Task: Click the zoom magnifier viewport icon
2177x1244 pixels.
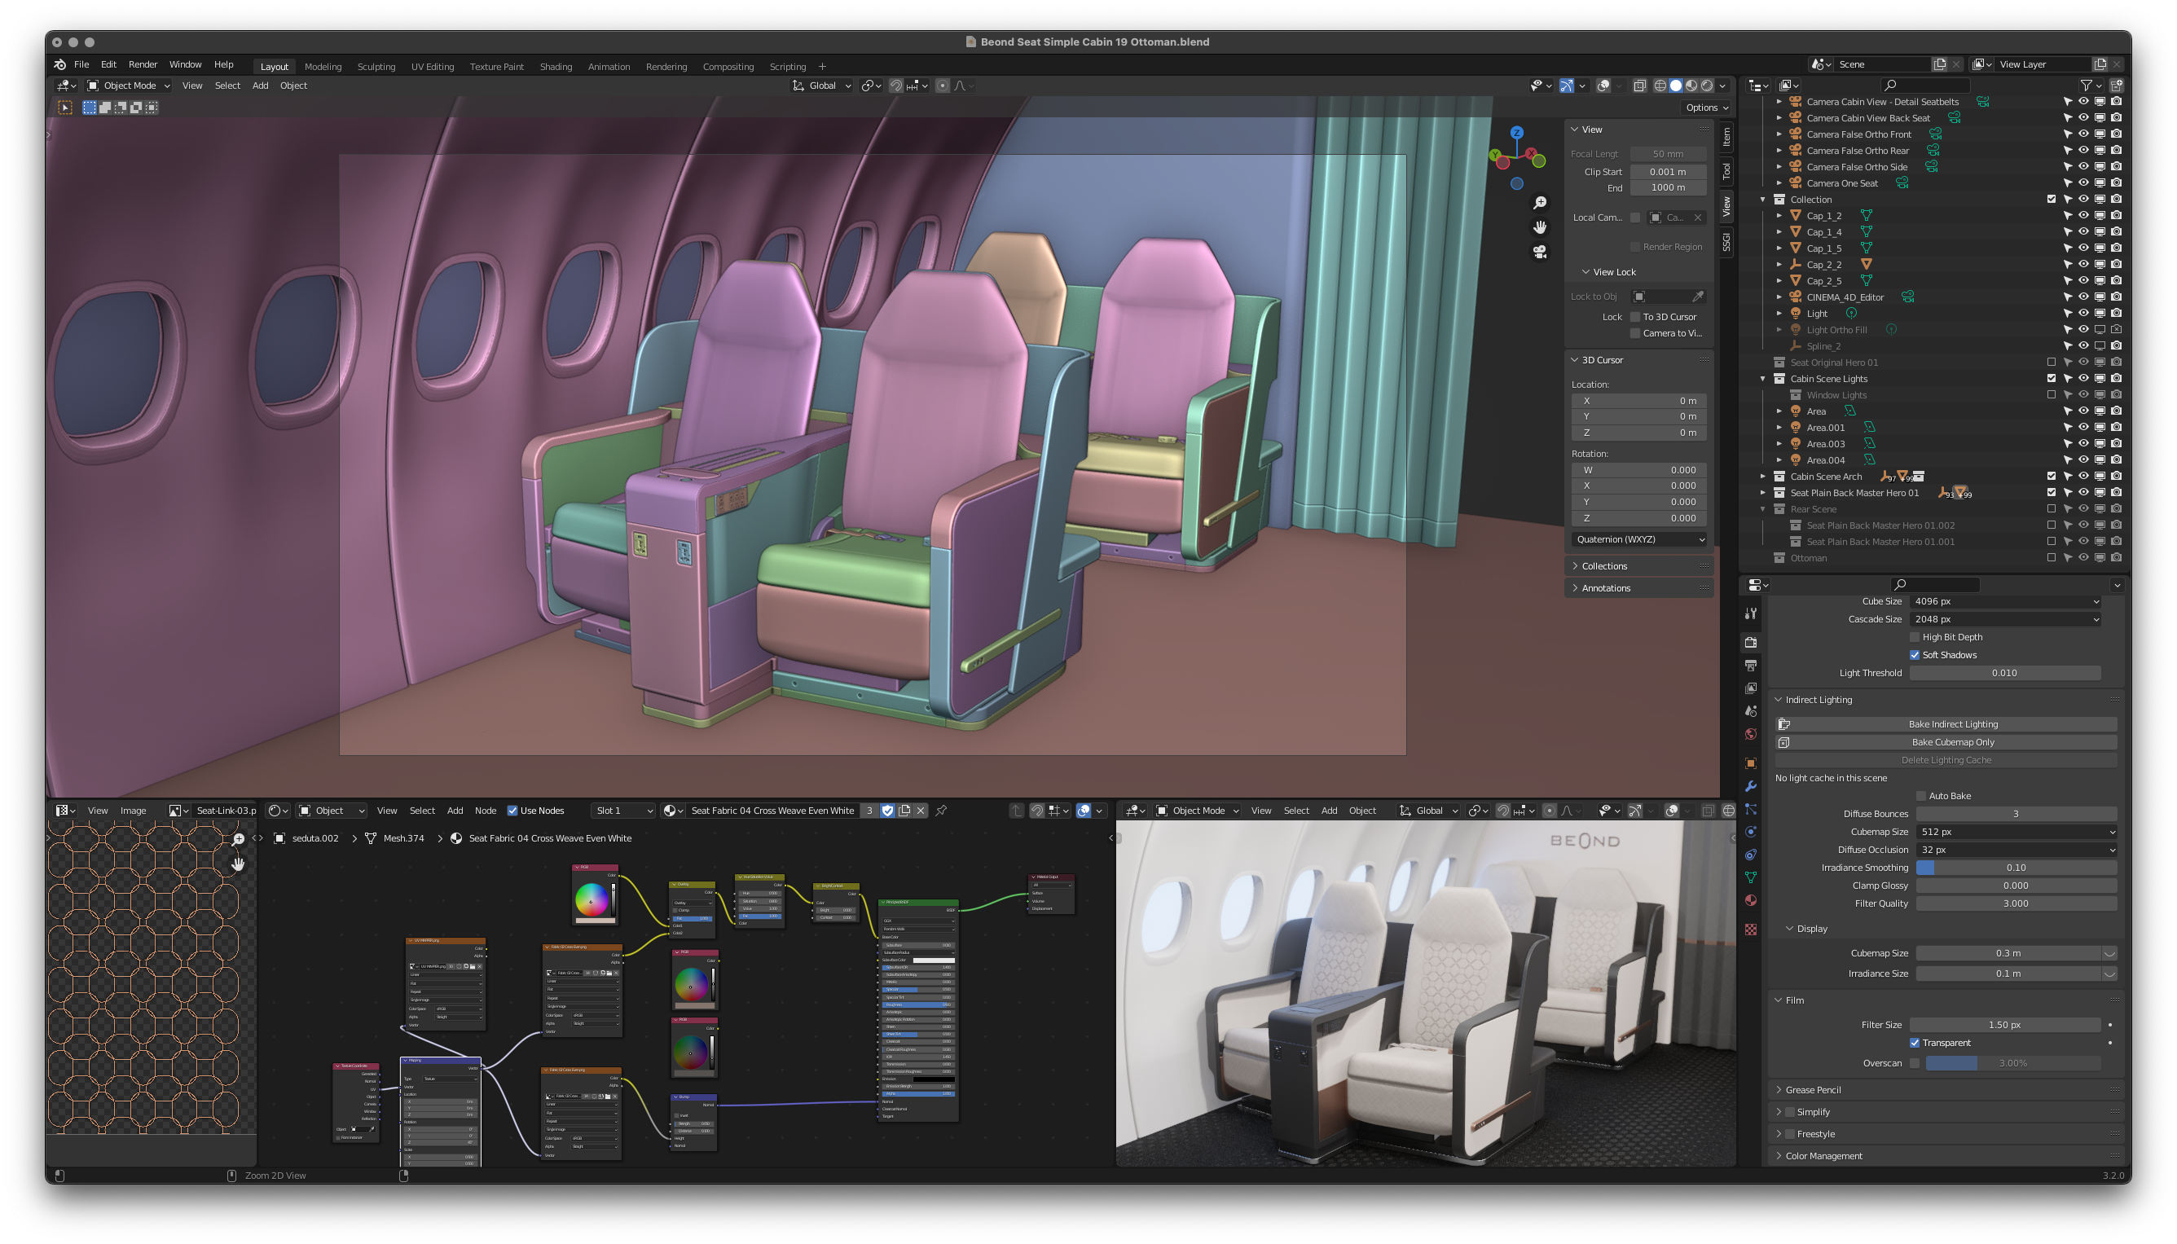Action: 1539,203
